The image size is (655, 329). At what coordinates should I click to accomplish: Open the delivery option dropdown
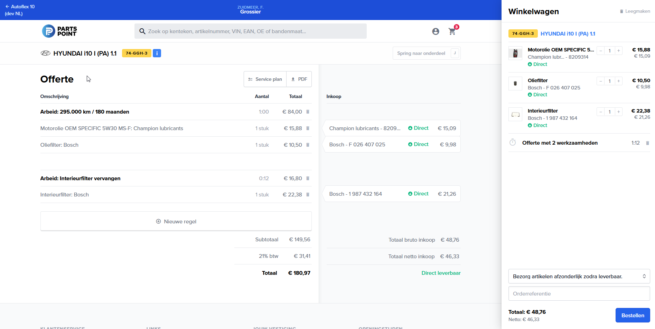pos(579,276)
